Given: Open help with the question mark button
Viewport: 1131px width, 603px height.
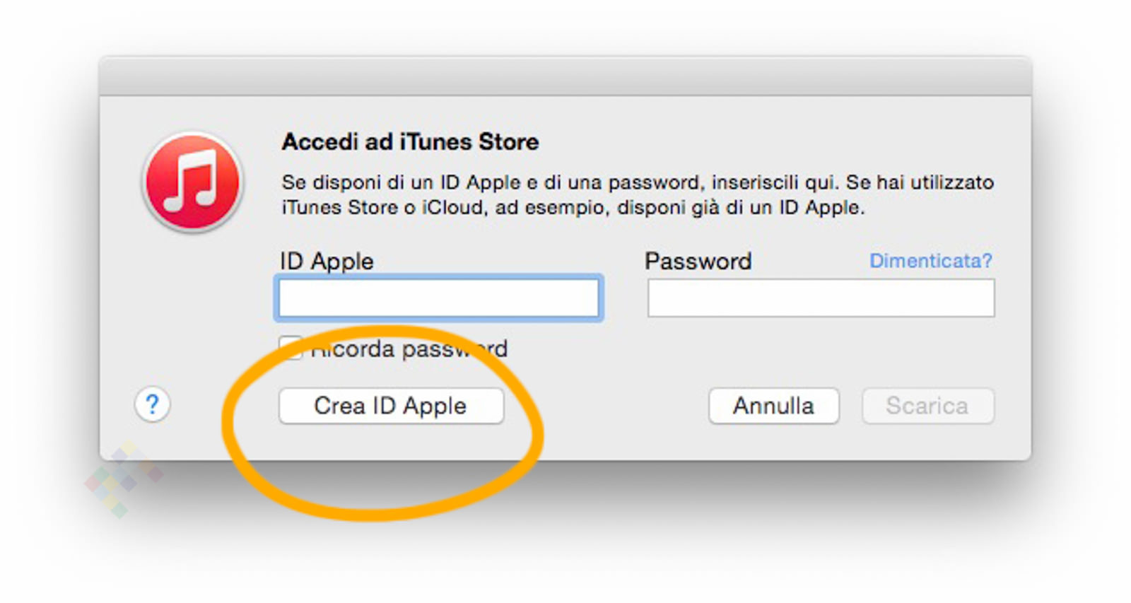Looking at the screenshot, I should (x=152, y=405).
